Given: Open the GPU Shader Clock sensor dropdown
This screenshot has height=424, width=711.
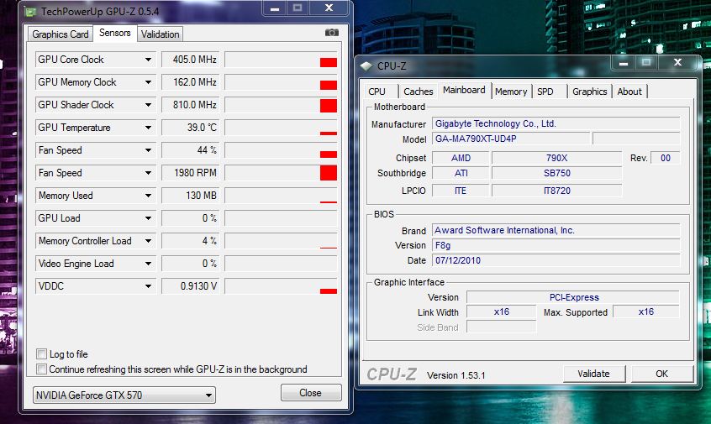Looking at the screenshot, I should (x=148, y=105).
